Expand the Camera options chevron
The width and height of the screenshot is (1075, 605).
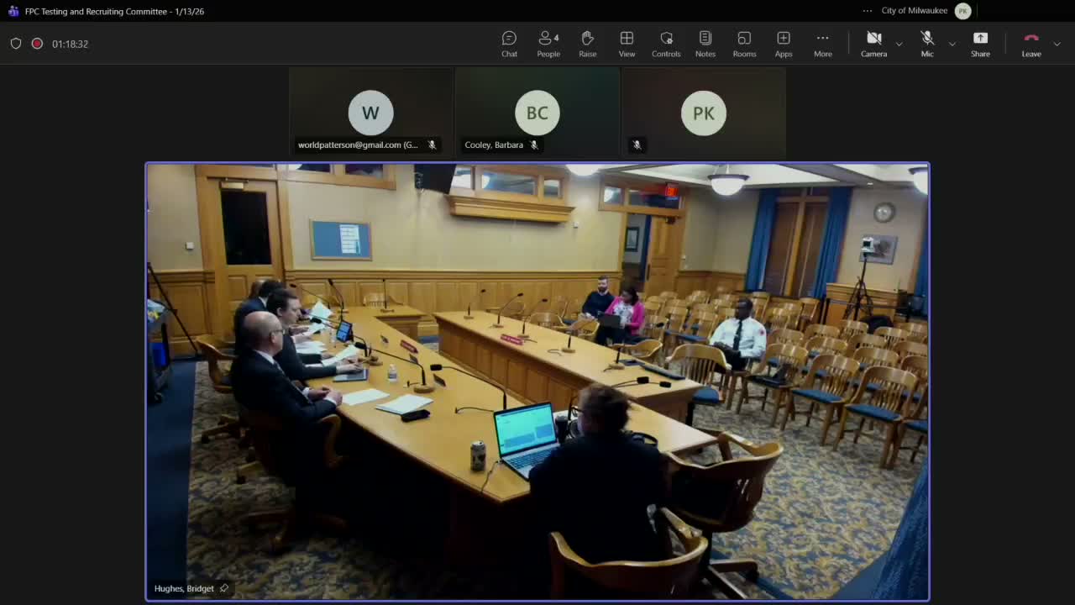point(898,45)
